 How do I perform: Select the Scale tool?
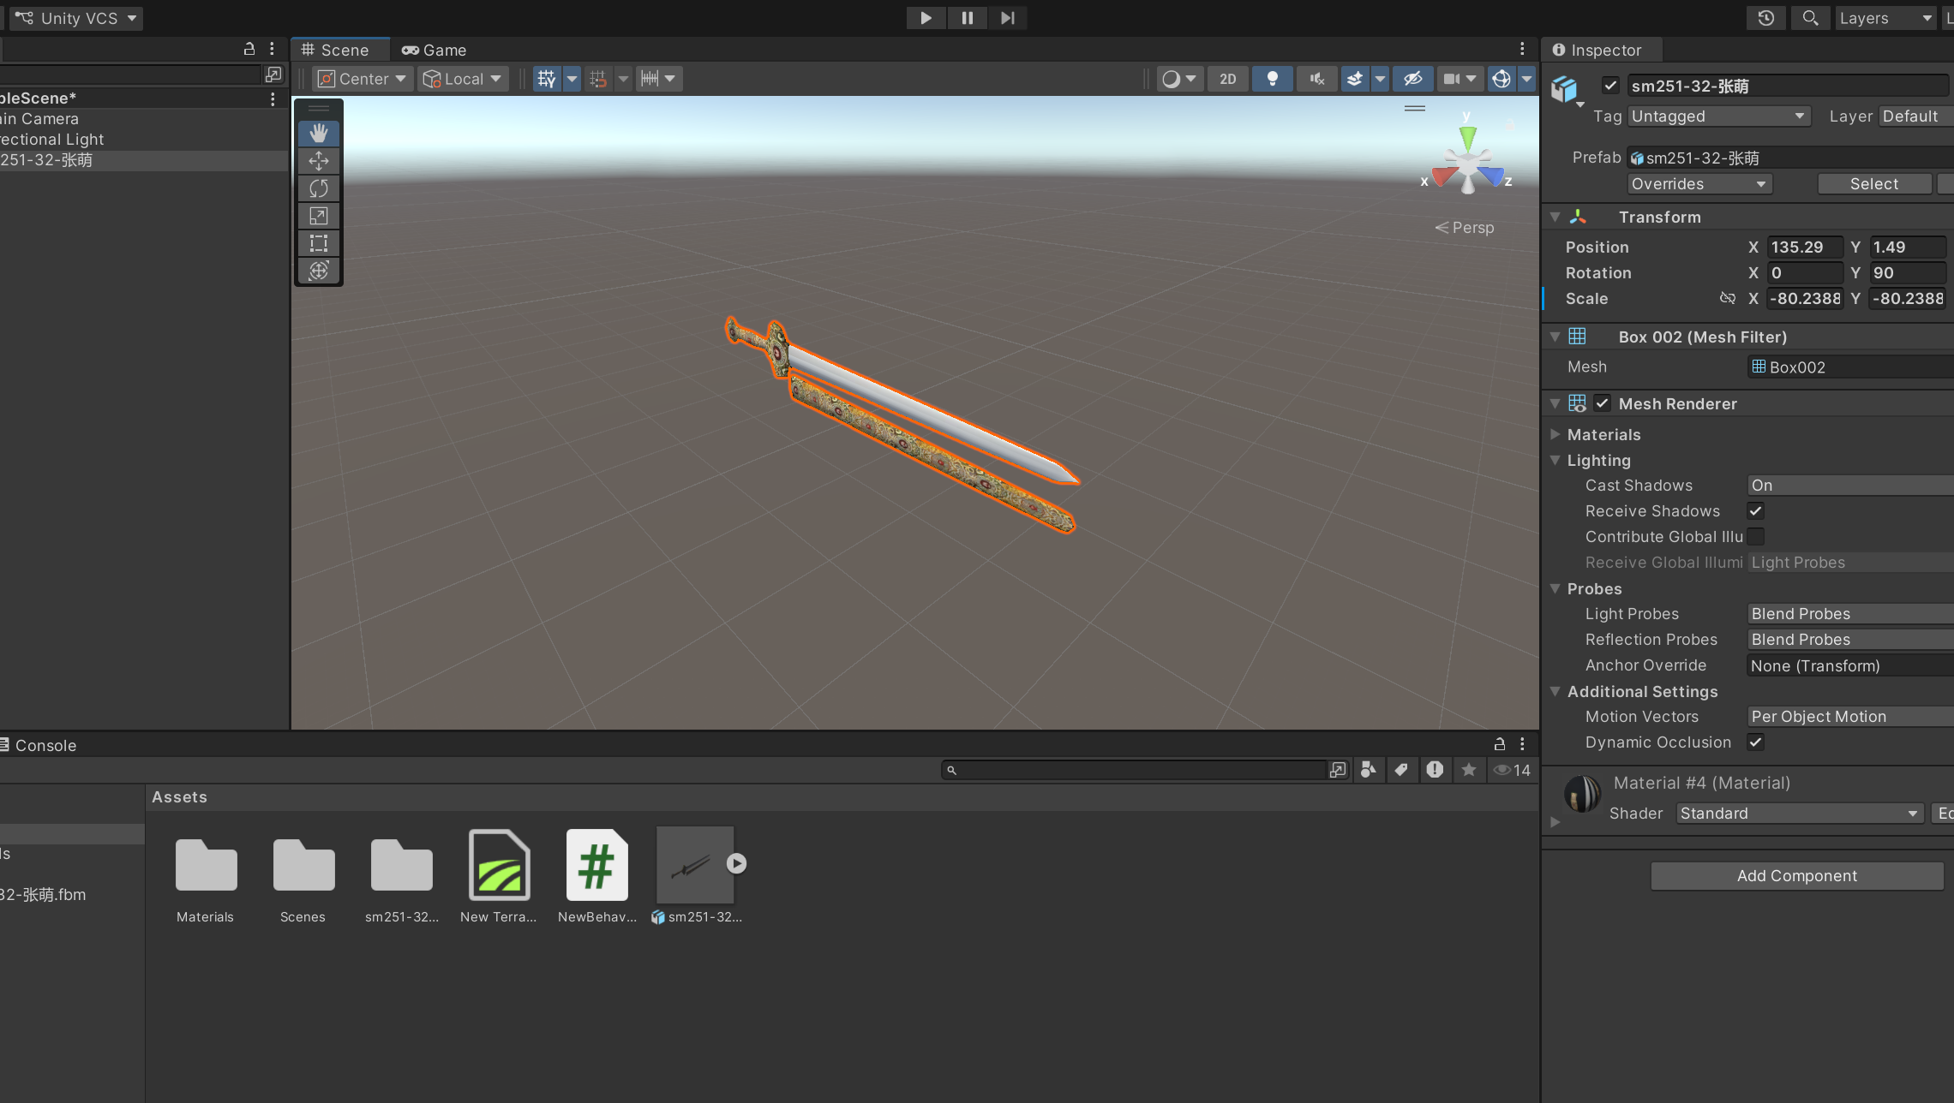[x=319, y=216]
